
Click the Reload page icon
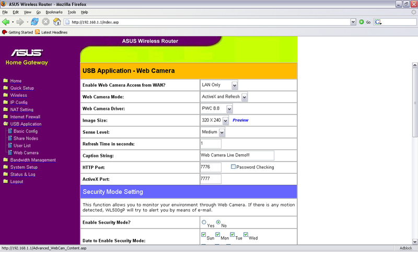pos(34,22)
